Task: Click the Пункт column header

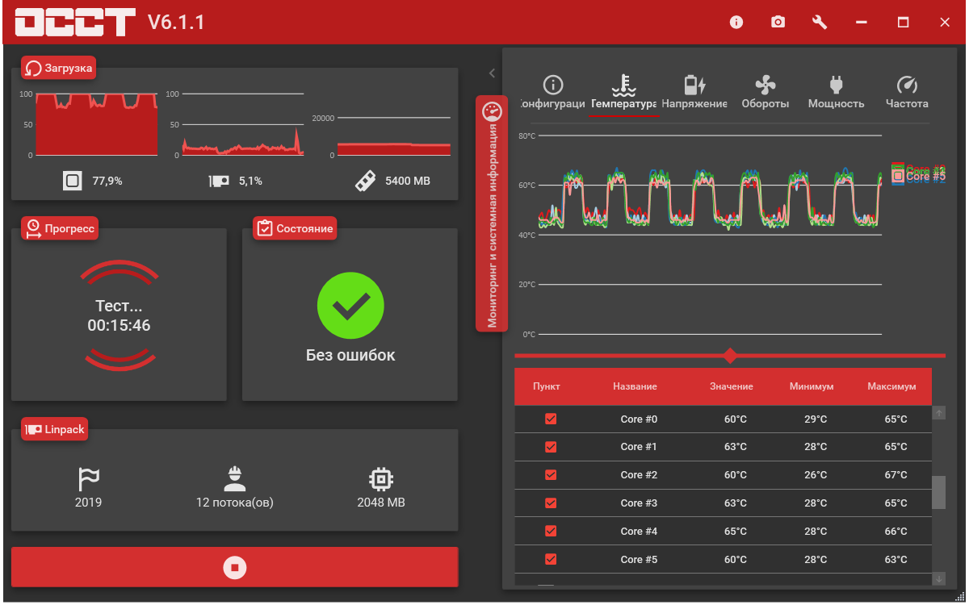Action: [546, 386]
